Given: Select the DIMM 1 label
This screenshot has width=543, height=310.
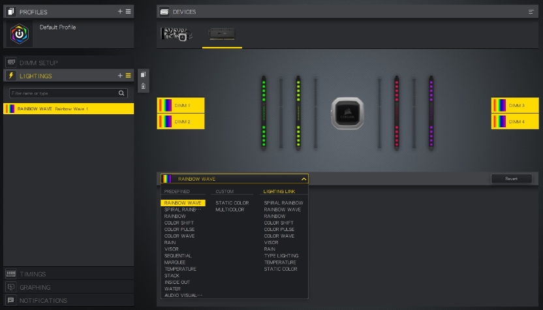Looking at the screenshot, I should click(181, 105).
